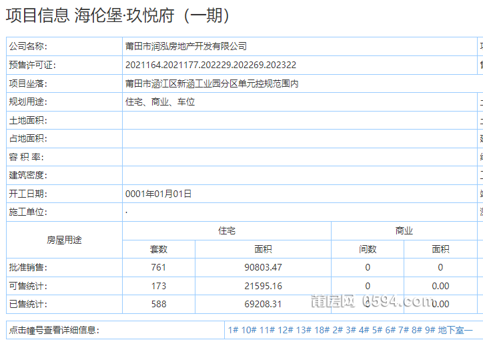
Task: Click company name 莆田市润泓房地产开发有限公司
Action: click(185, 46)
